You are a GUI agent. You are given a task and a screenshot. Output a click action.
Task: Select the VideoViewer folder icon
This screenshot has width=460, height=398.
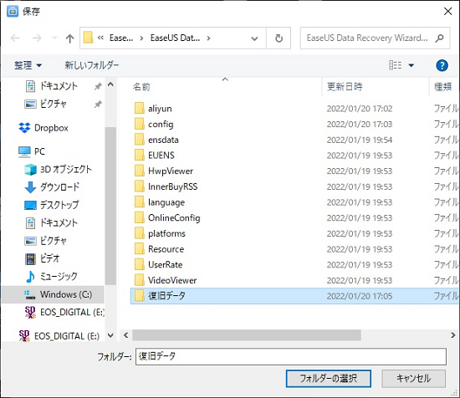tap(140, 280)
